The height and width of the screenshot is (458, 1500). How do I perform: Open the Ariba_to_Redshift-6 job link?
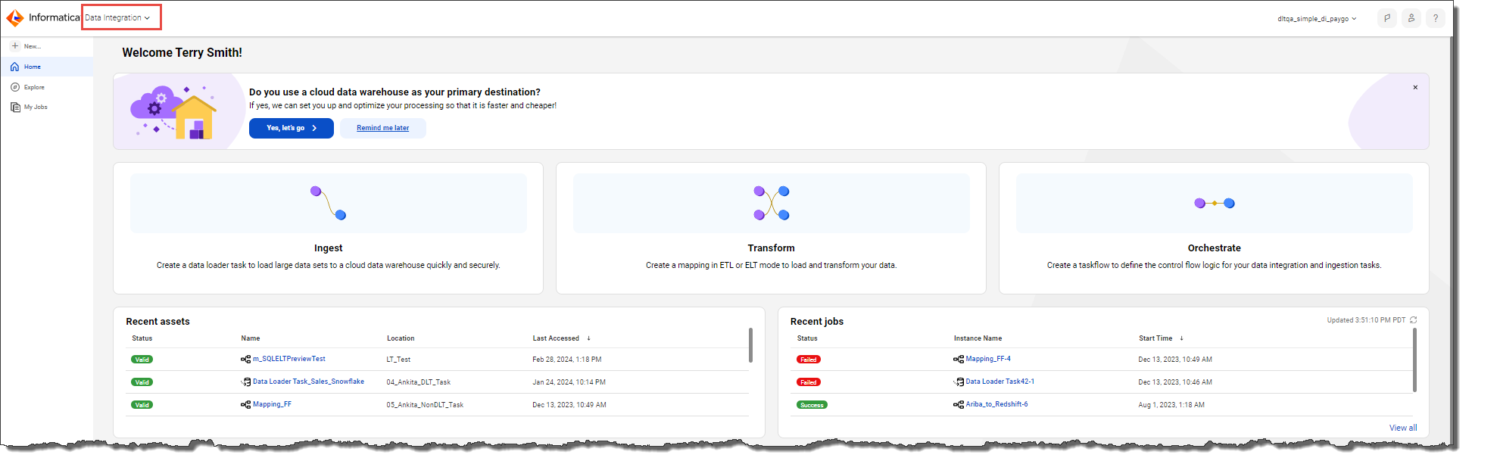tap(996, 404)
